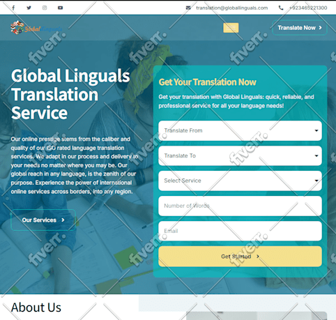Click the arrow inside Translate Now button
336x320 pixels.
tap(320, 28)
